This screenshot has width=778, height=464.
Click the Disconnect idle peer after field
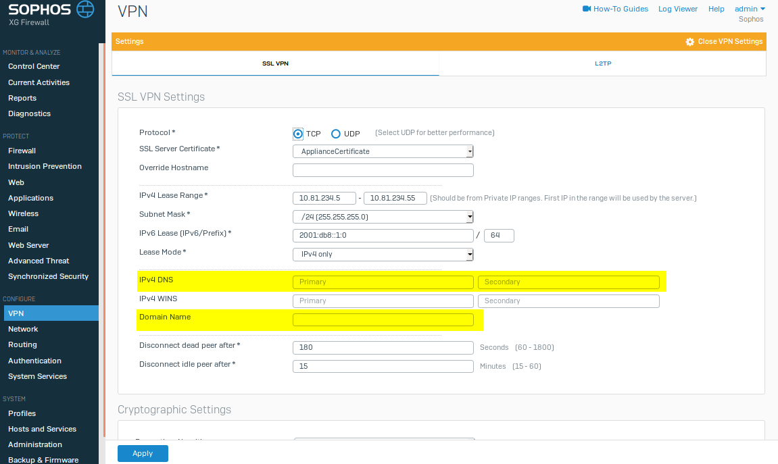click(x=383, y=366)
